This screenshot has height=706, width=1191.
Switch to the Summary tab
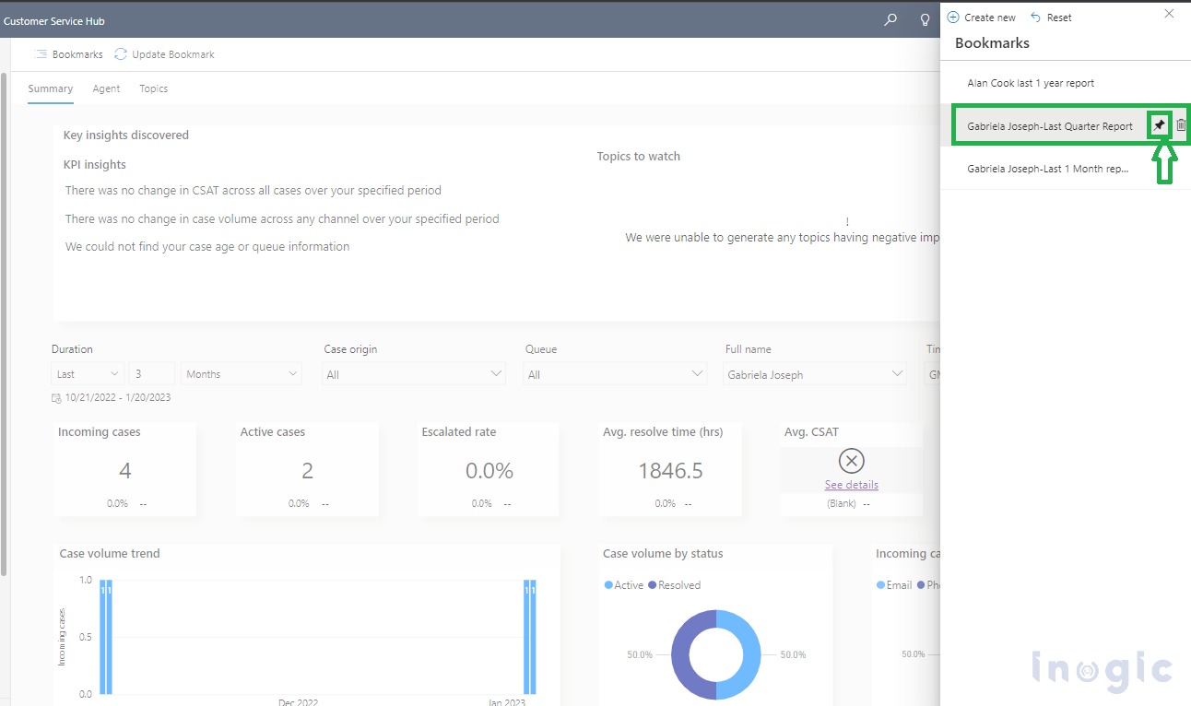point(51,88)
